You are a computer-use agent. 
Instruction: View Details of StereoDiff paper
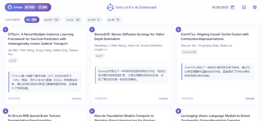(163, 99)
